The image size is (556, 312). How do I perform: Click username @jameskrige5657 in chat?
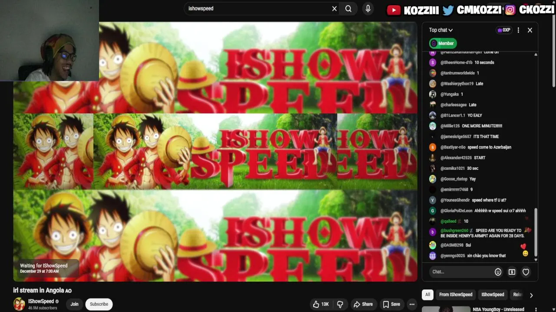(x=456, y=136)
